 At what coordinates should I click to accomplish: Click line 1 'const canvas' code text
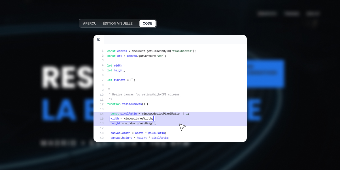(x=152, y=51)
